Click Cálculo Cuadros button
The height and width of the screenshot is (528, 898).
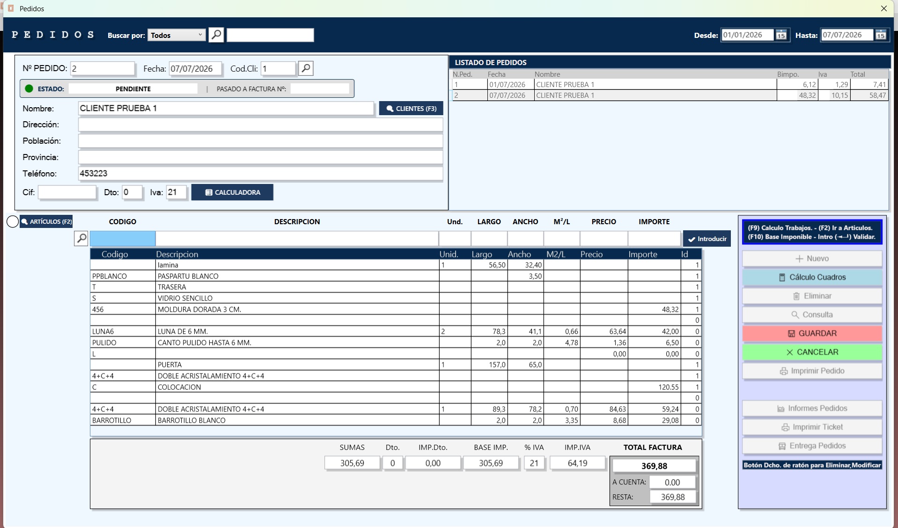point(812,277)
